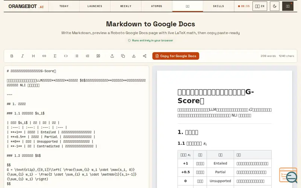This screenshot has width=301, height=188.
Task: Click the '1240 chars' counter
Action: 286,56
